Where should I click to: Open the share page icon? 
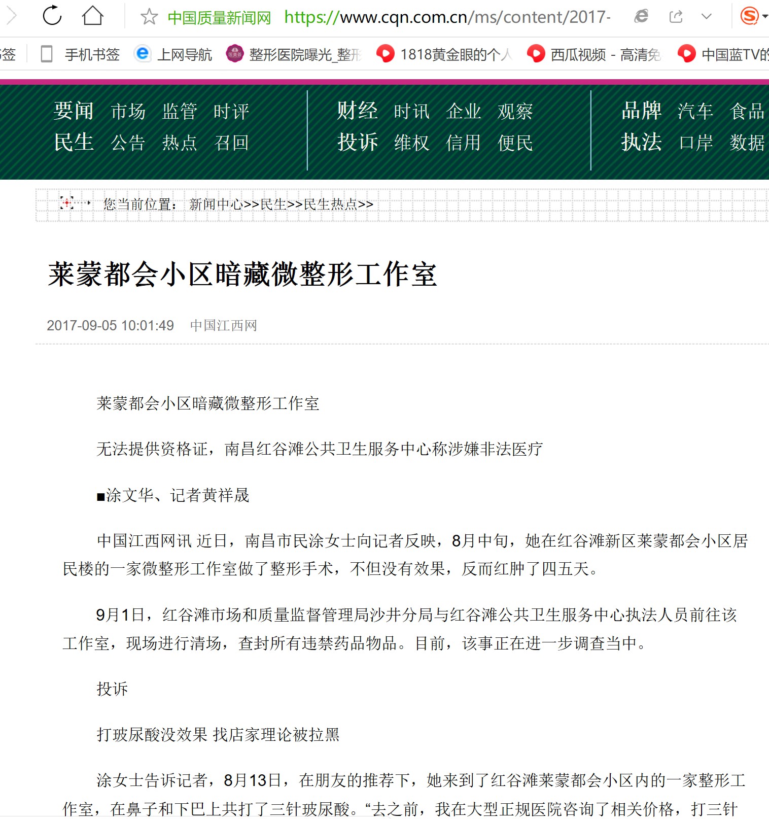coord(676,17)
